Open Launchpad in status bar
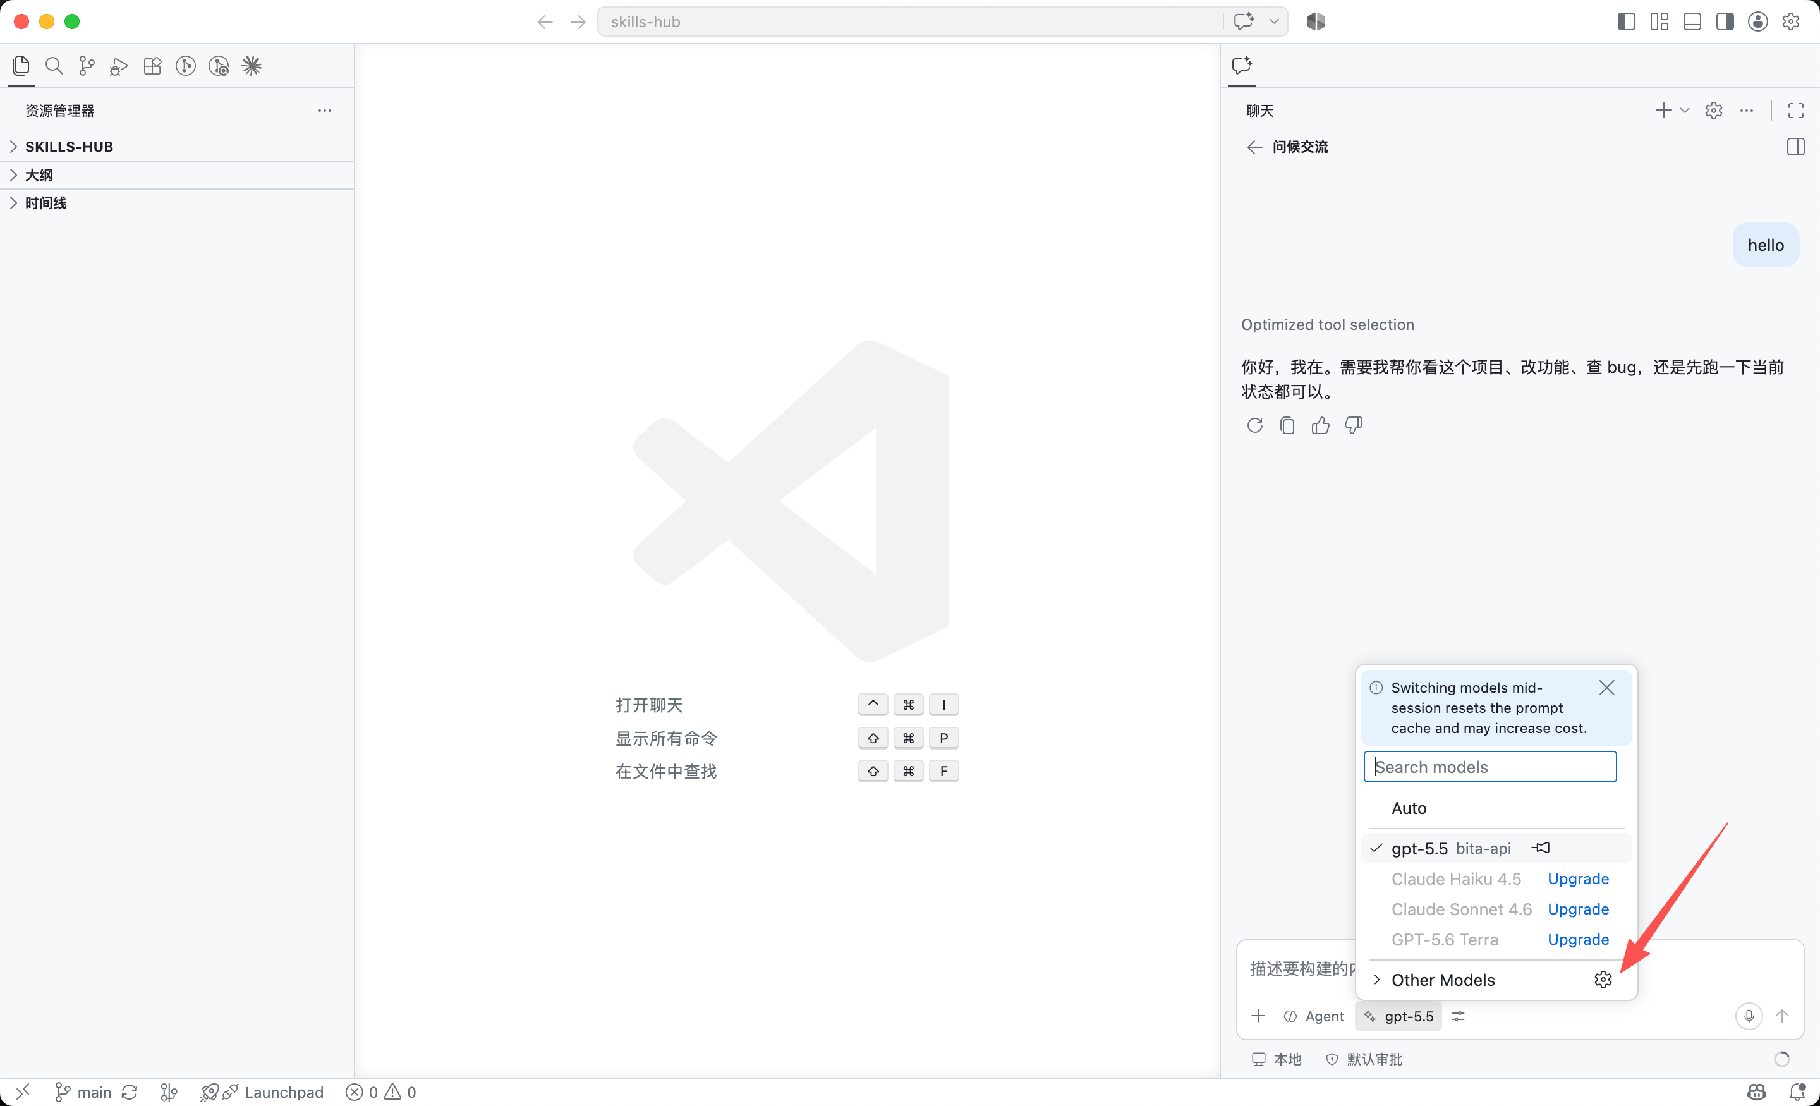1820x1106 pixels. [x=262, y=1091]
